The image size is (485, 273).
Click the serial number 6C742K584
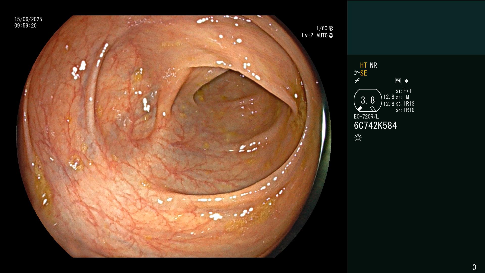(x=375, y=126)
